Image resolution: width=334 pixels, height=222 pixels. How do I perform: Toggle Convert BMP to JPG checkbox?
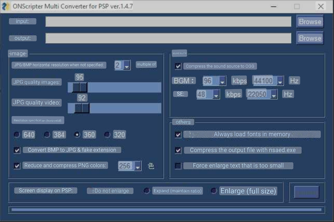pos(17,150)
